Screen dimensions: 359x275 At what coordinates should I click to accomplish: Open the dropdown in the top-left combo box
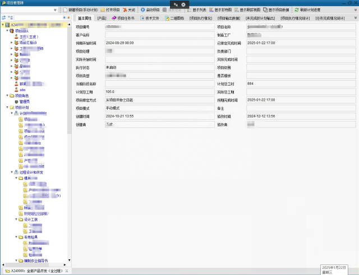tap(55, 10)
